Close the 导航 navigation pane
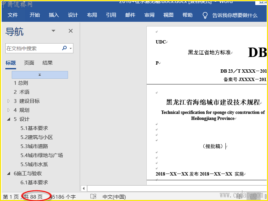268x201 pixels. tap(71, 31)
